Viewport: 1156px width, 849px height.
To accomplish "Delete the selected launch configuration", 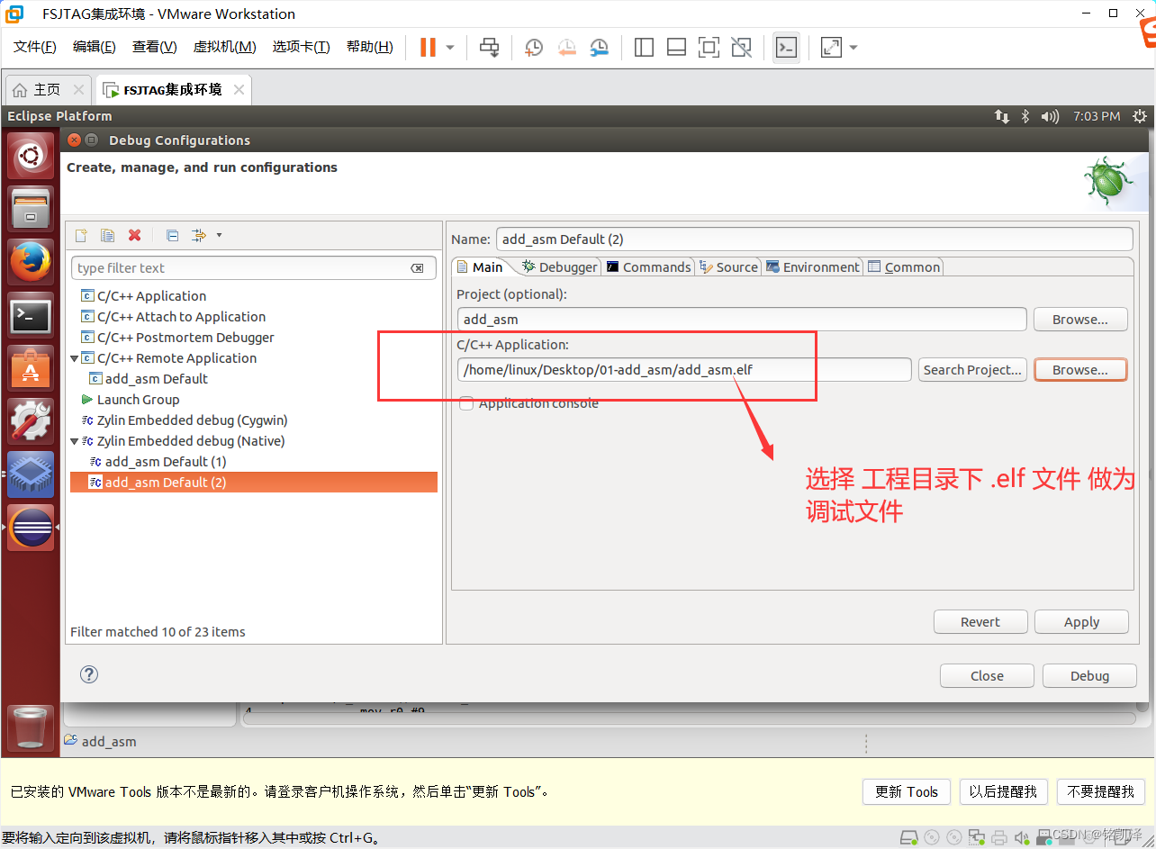I will click(135, 235).
